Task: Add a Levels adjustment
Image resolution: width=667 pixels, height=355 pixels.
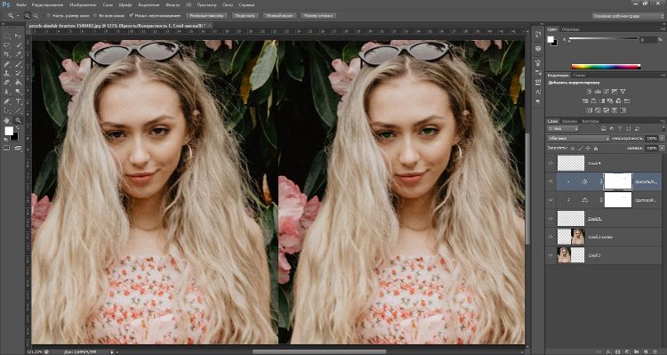Action: [x=598, y=92]
